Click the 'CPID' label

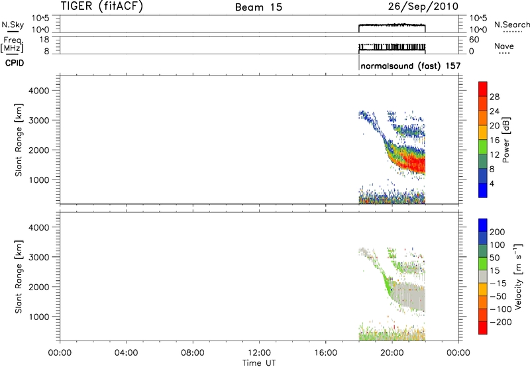pyautogui.click(x=15, y=63)
